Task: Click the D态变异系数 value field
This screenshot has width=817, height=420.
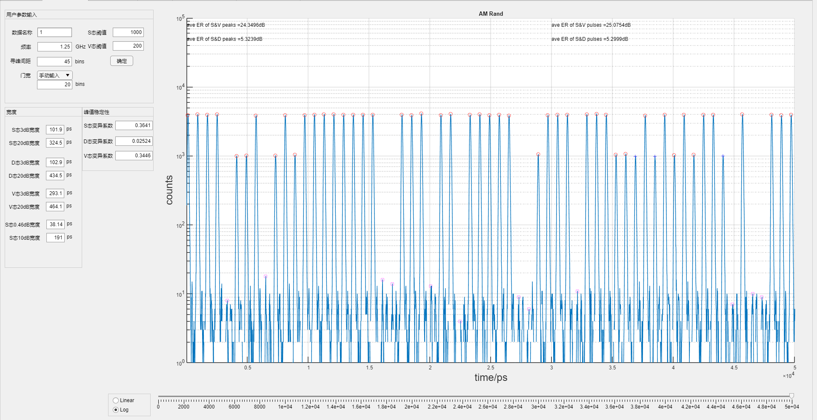Action: [134, 141]
